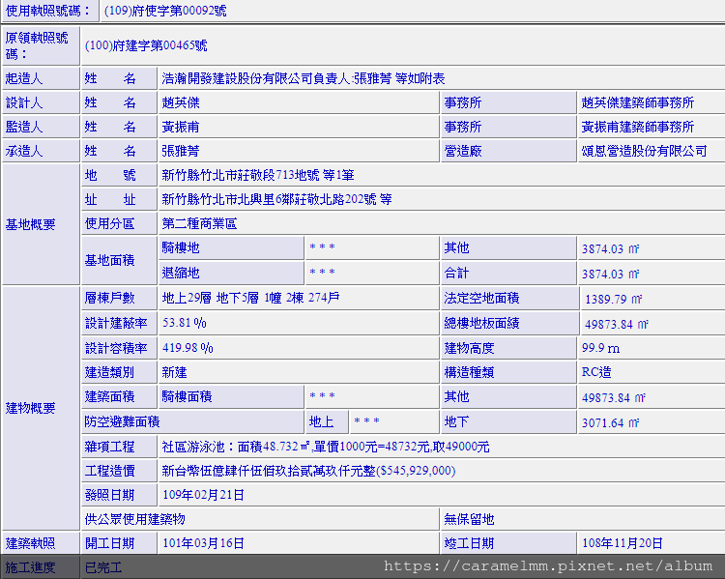The width and height of the screenshot is (725, 579).
Task: Select completion date 108年11月20日
Action: [622, 543]
